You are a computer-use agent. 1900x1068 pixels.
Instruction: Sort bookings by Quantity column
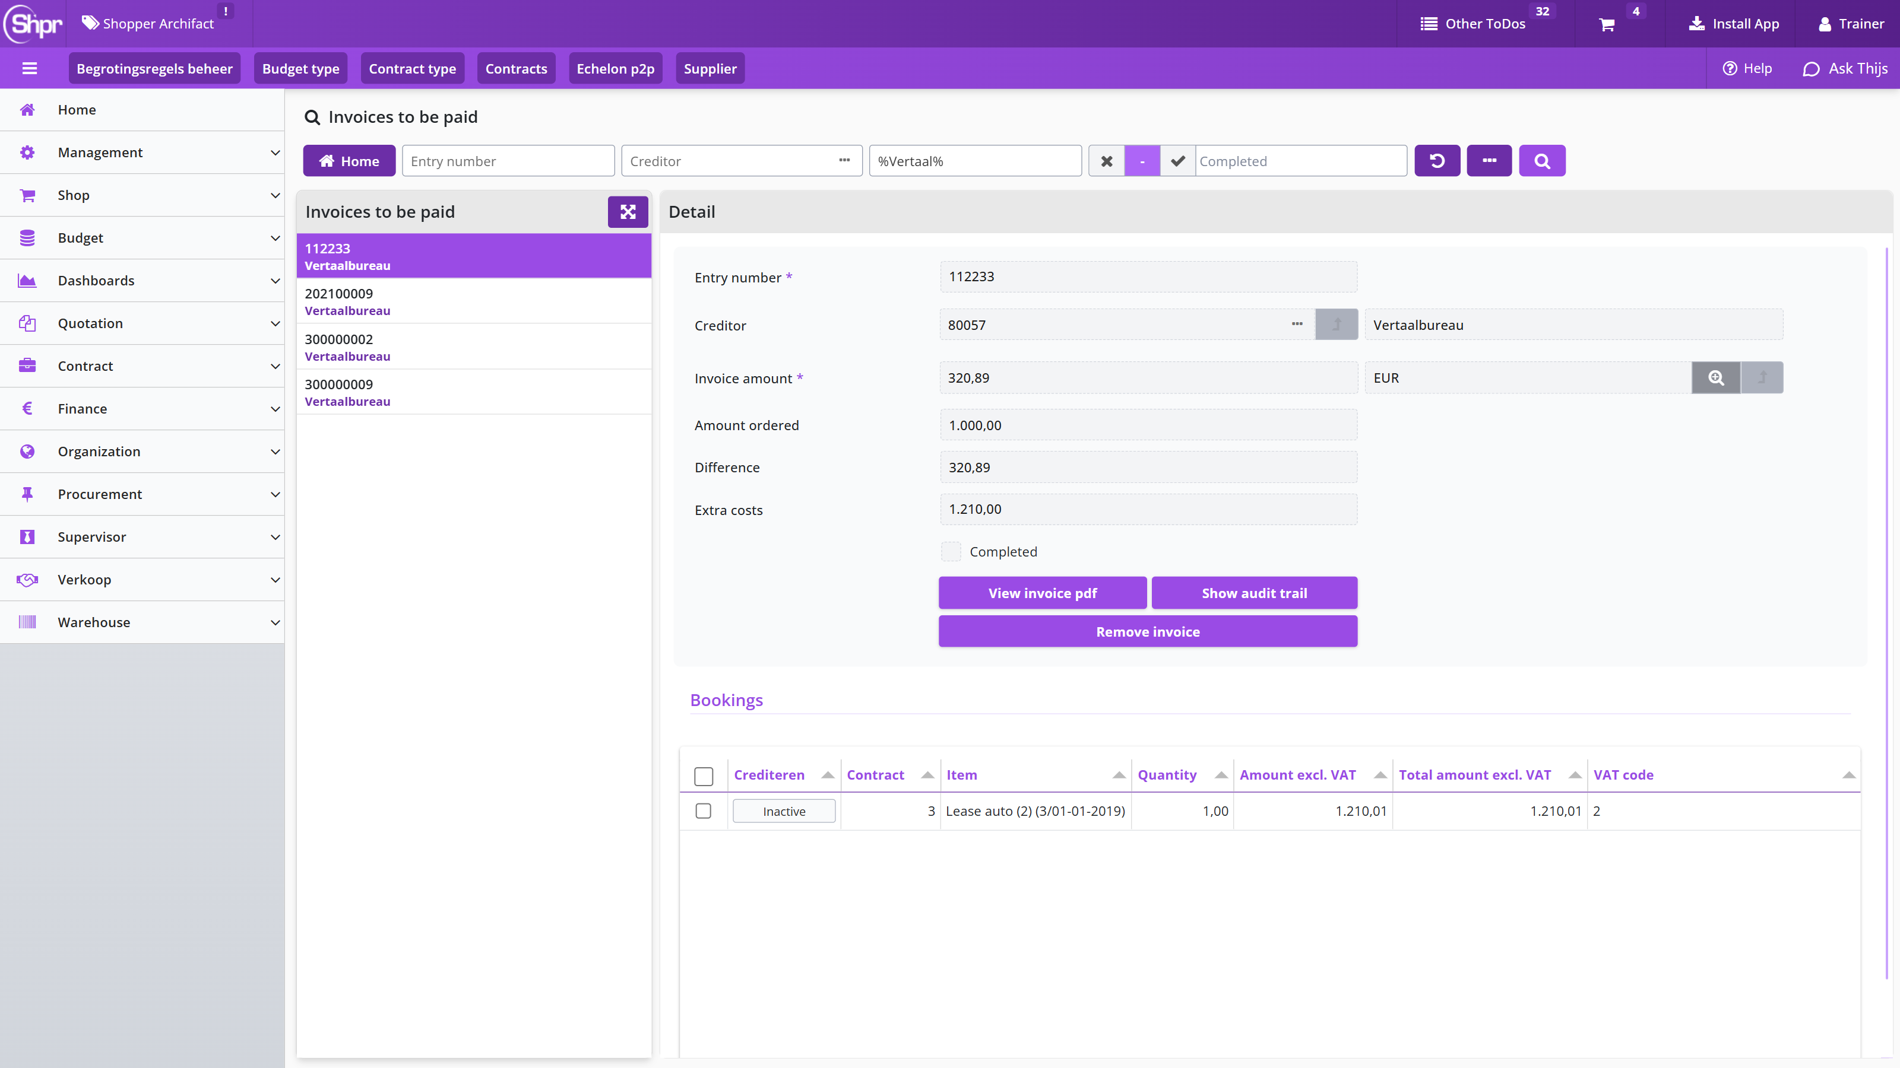point(1182,775)
